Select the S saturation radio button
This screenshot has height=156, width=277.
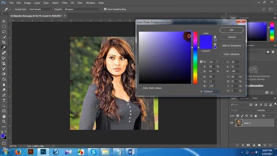(x=201, y=66)
